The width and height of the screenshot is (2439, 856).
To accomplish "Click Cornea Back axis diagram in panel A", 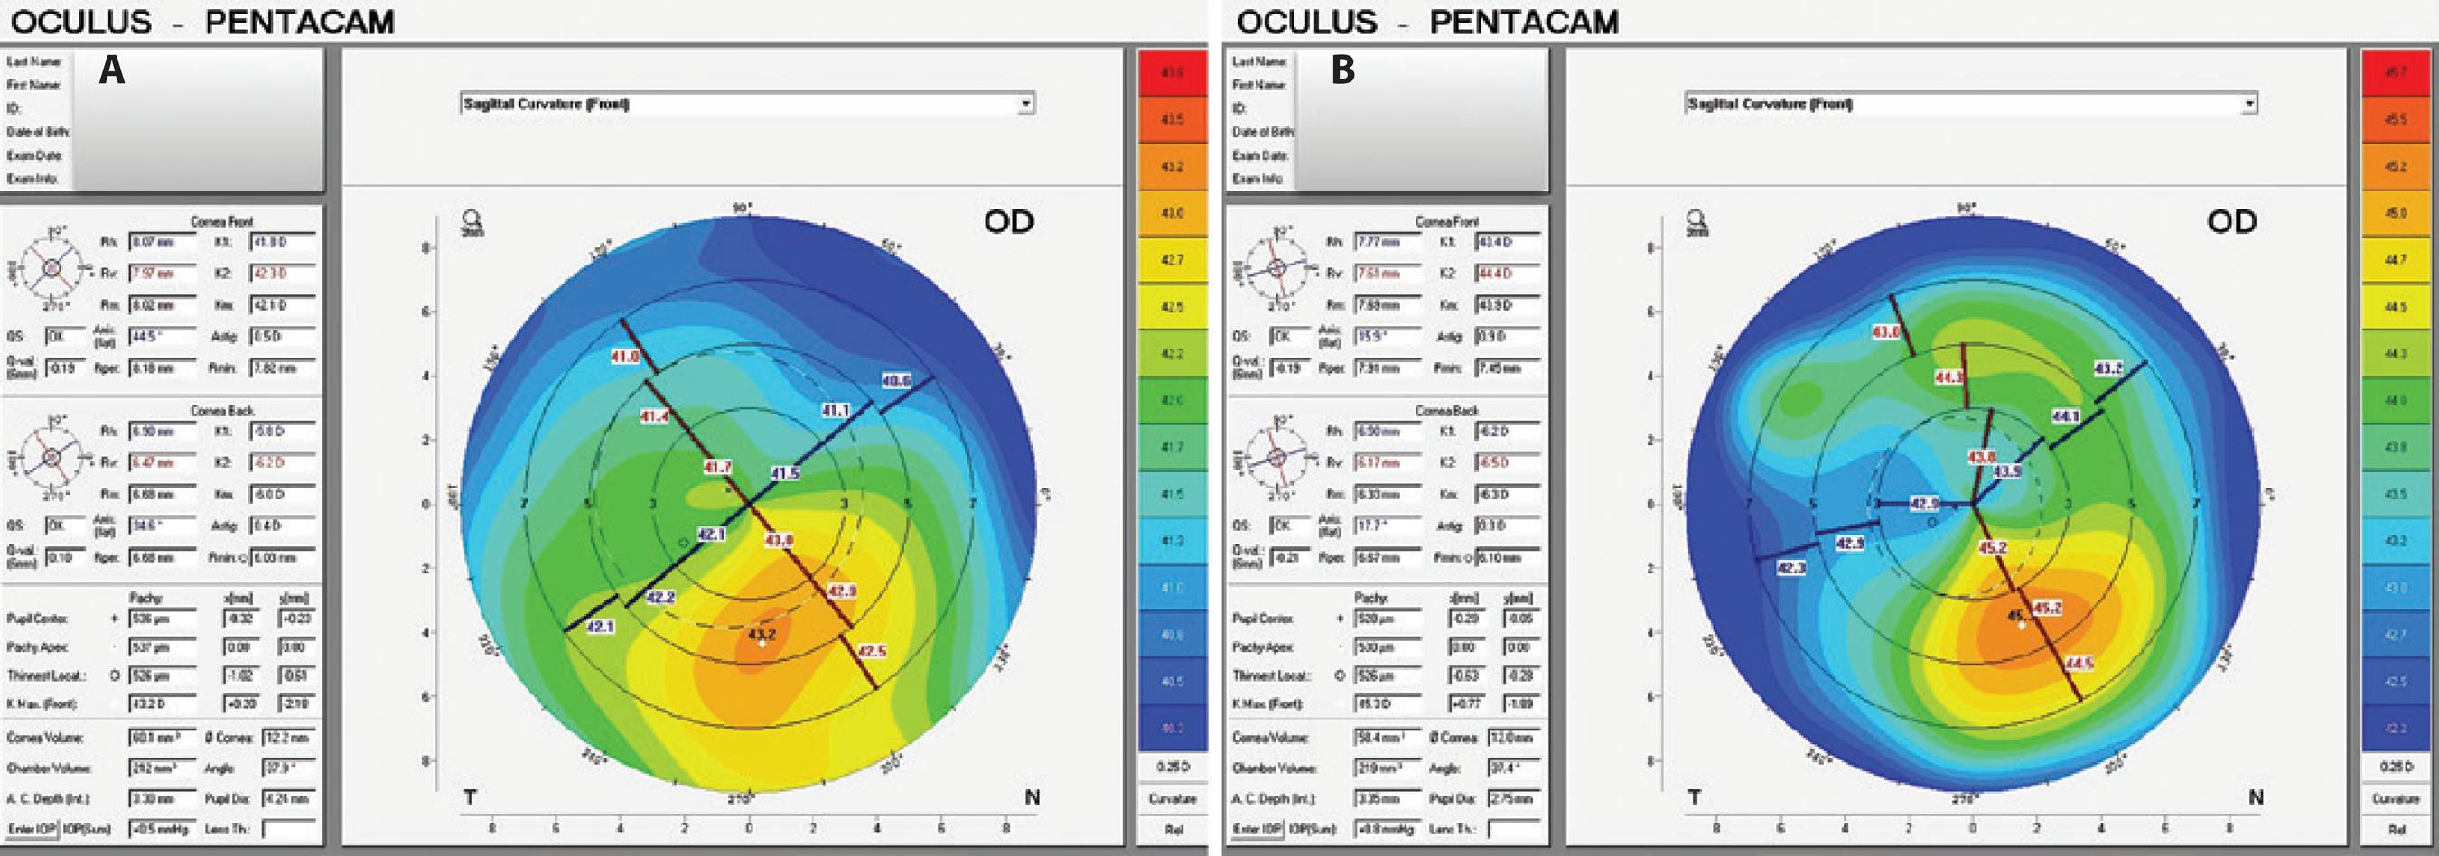I will click(x=52, y=458).
